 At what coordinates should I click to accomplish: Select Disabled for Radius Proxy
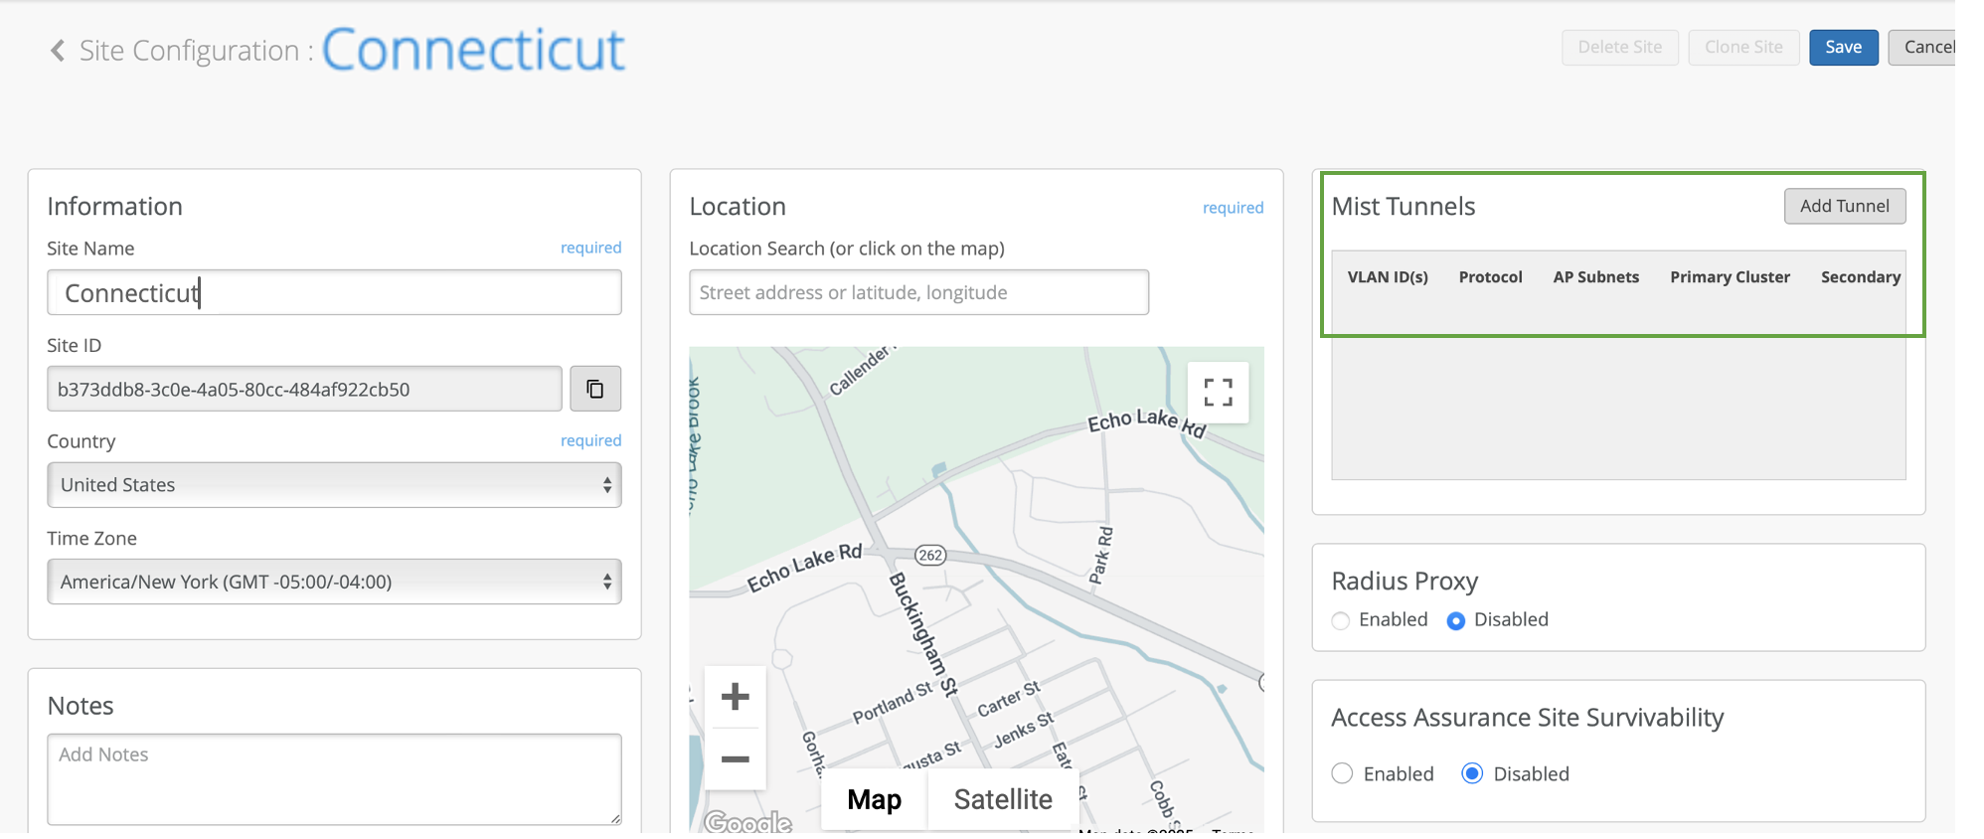1456,621
